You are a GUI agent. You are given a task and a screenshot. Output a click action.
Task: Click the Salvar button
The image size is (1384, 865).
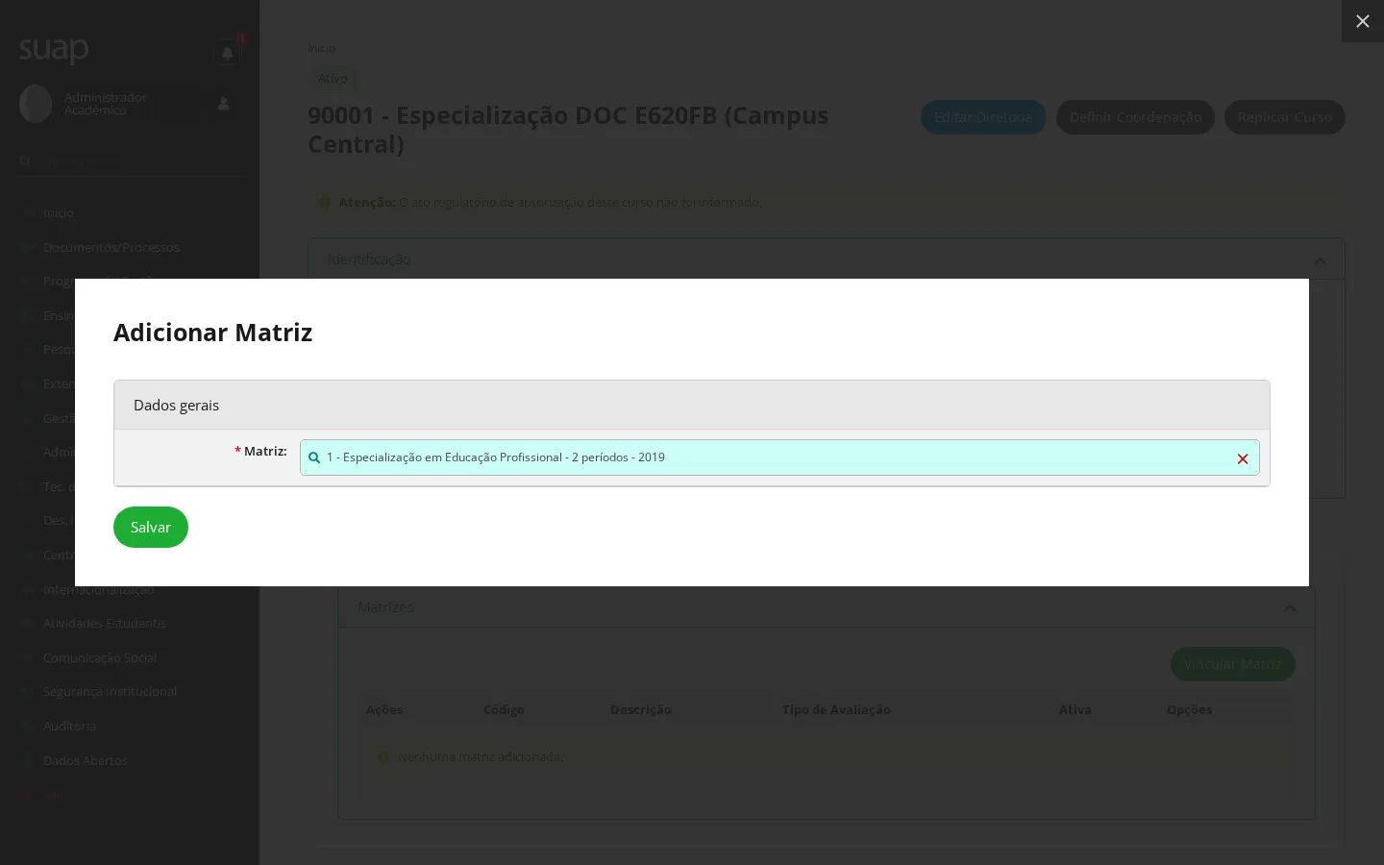pyautogui.click(x=151, y=527)
